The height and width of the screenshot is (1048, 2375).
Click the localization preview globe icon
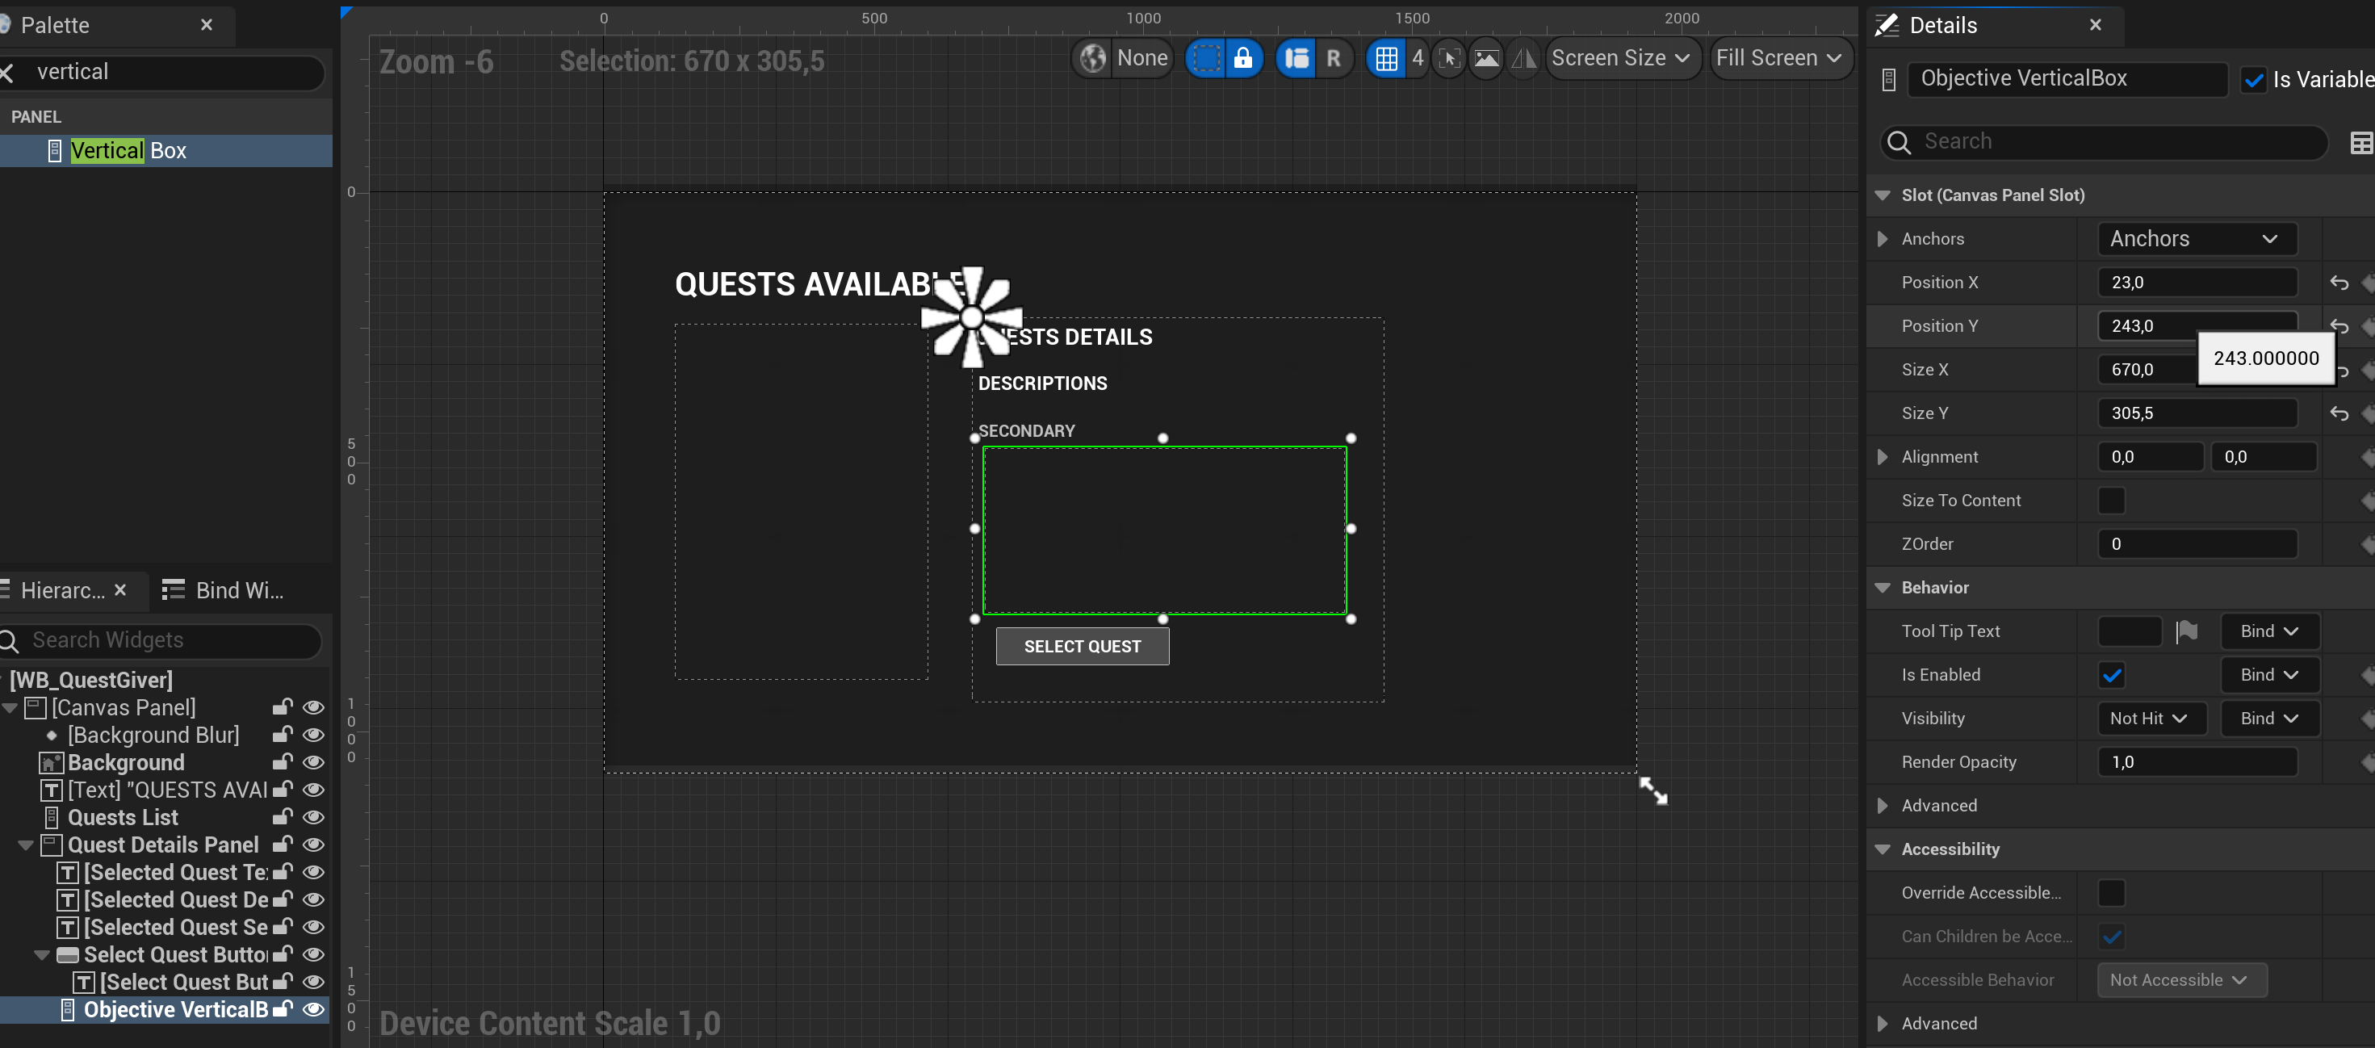(x=1092, y=58)
